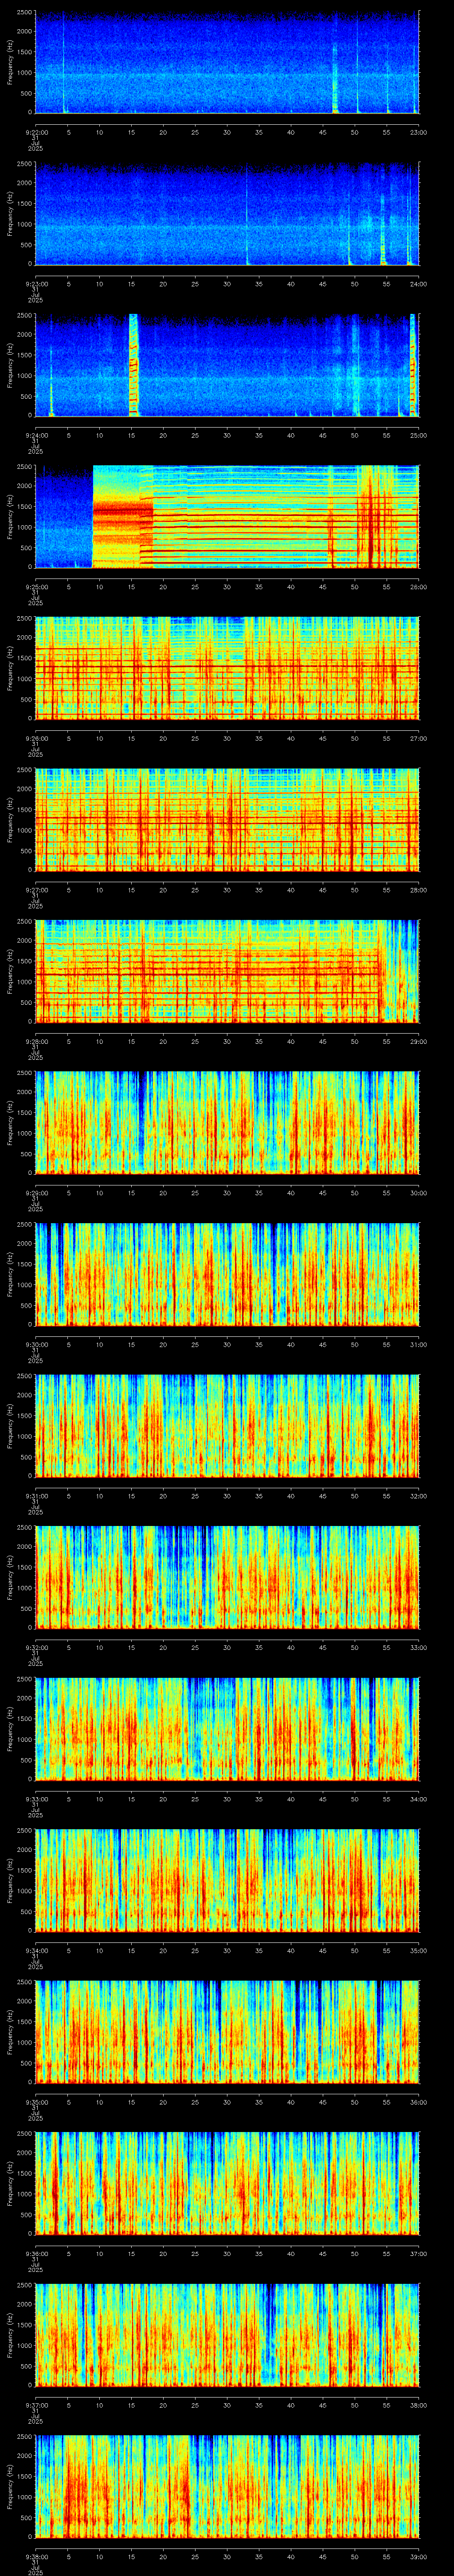Click the 32:00 end time label
The image size is (454, 2576).
[418, 1496]
